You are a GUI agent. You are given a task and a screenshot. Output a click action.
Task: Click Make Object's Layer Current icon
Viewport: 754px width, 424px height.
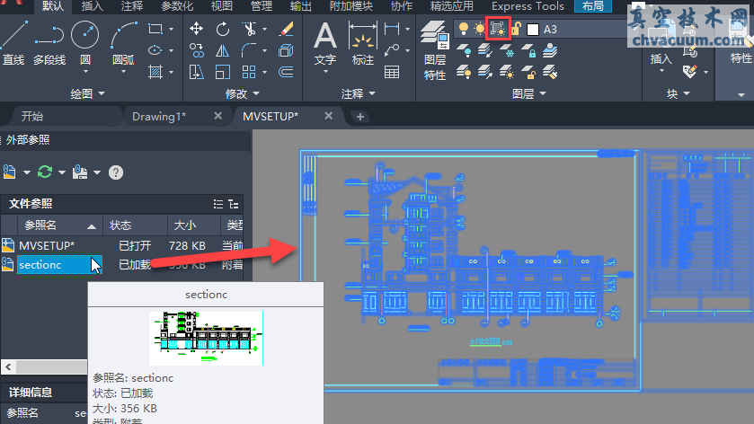tap(550, 50)
